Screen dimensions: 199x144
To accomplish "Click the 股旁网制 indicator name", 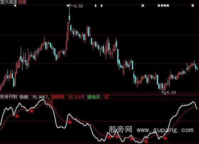I will click(9, 97).
